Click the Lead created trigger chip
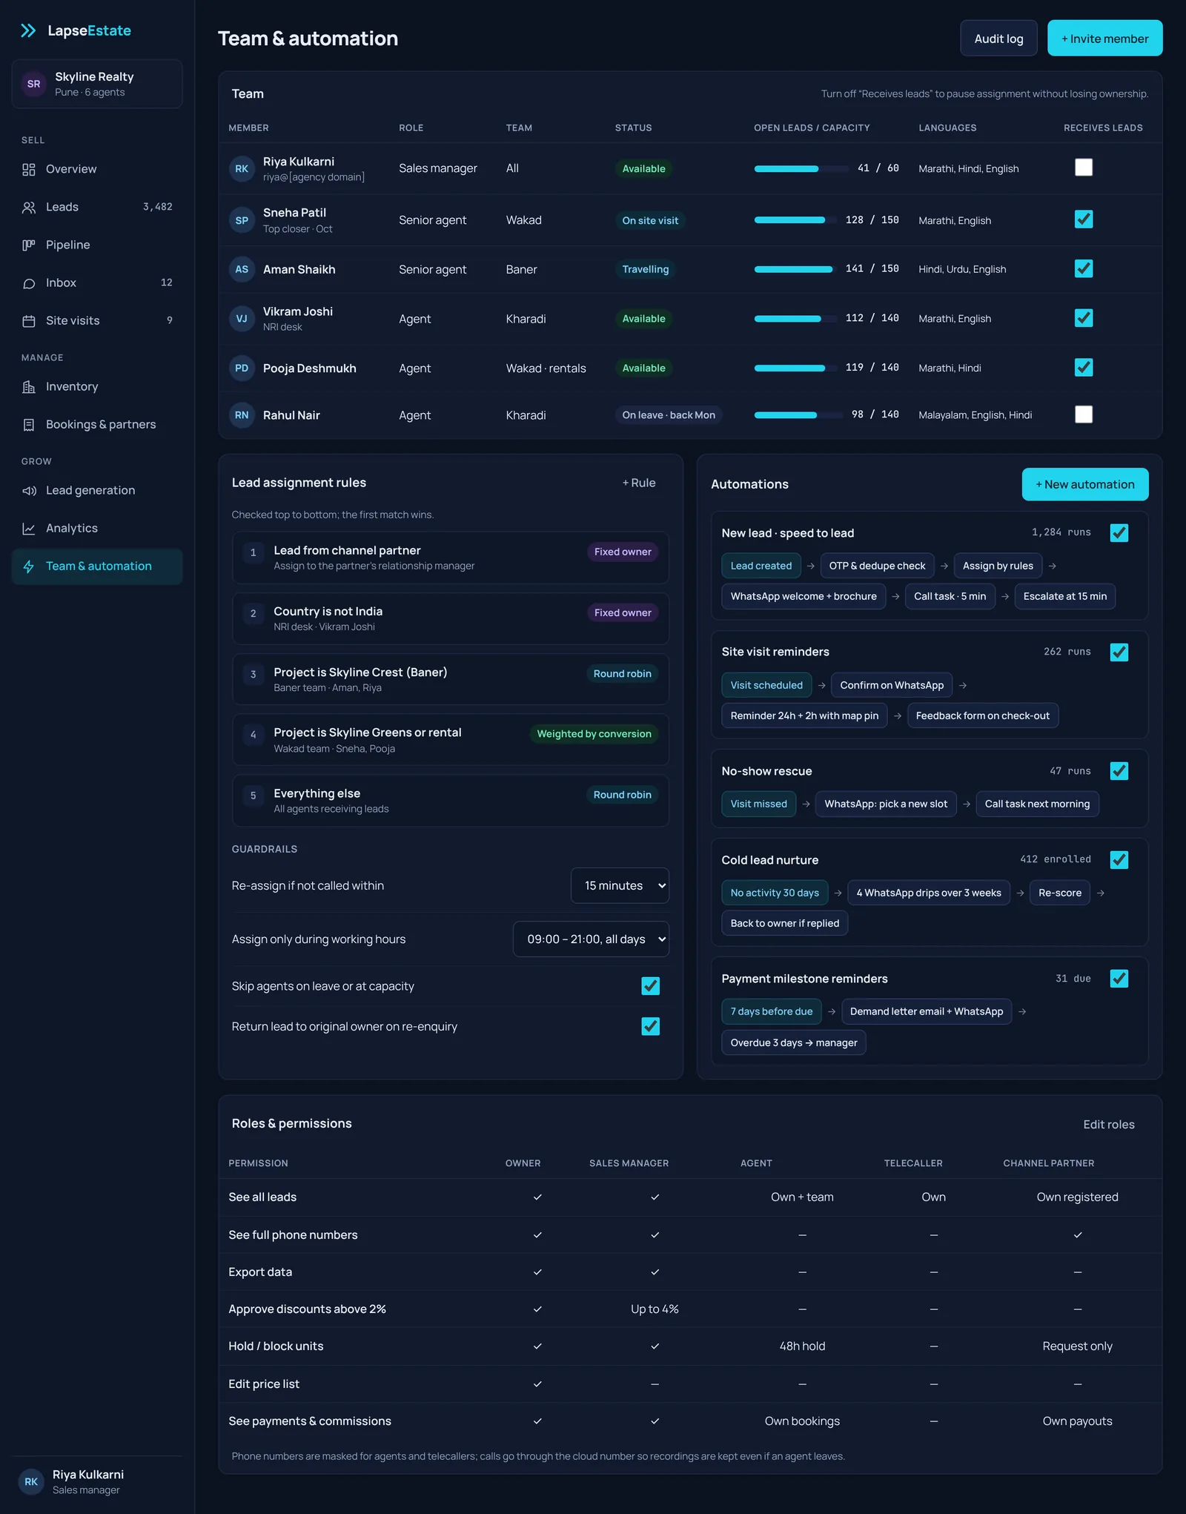 coord(761,566)
